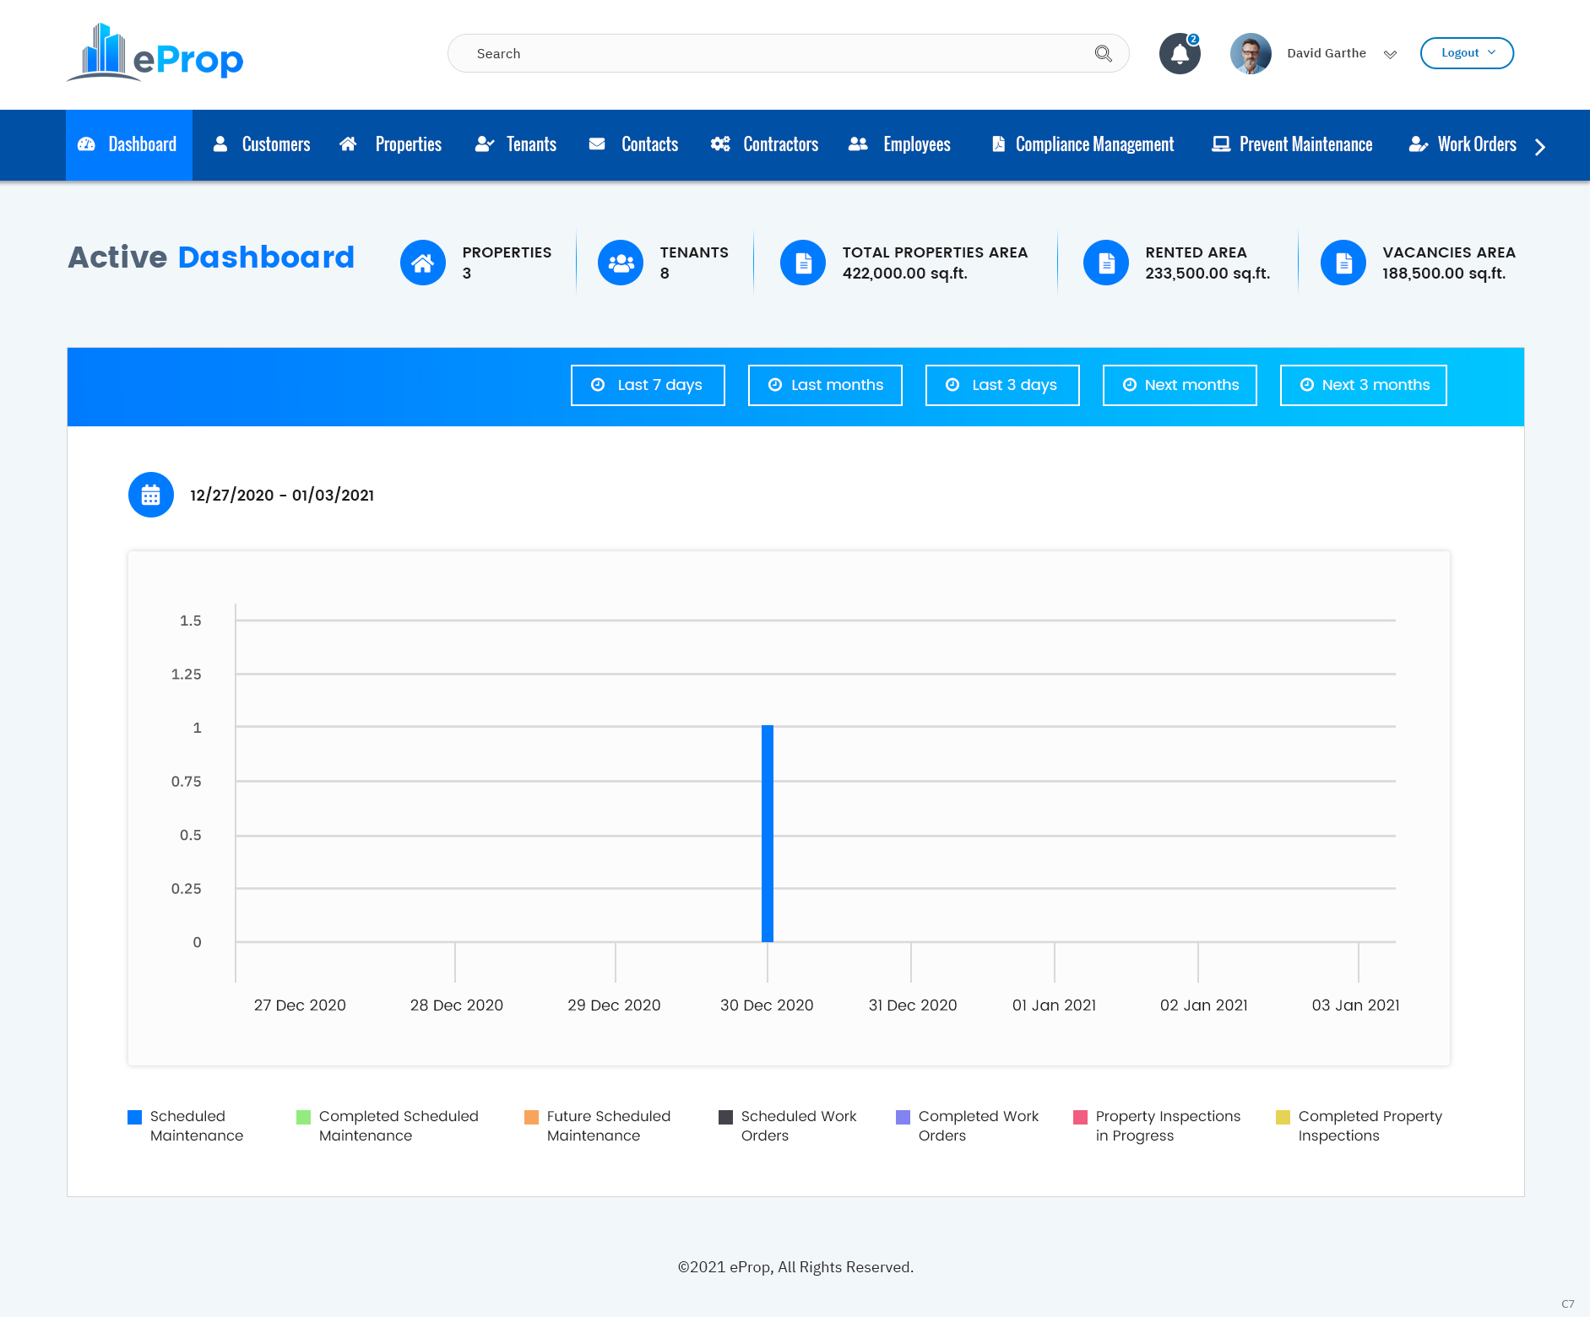This screenshot has height=1317, width=1590.
Task: Select the Last 7 days filter
Action: pos(648,385)
